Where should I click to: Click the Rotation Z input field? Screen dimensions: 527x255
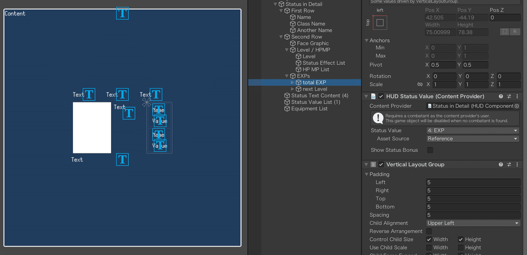click(508, 76)
